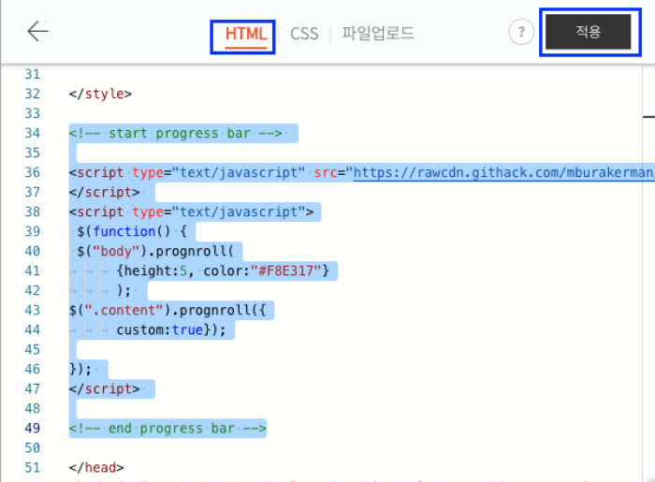Select line number 34 in the gutter
Image resolution: width=655 pixels, height=482 pixels.
(x=32, y=133)
